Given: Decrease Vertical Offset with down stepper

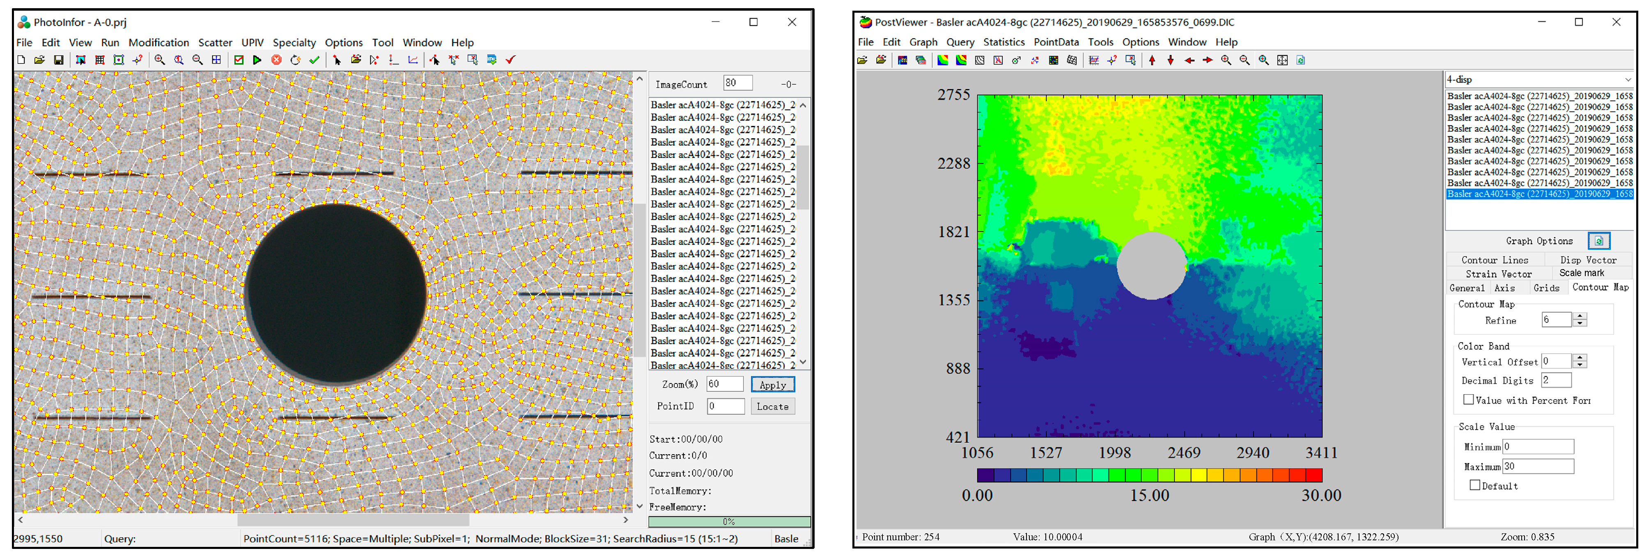Looking at the screenshot, I should 1580,365.
